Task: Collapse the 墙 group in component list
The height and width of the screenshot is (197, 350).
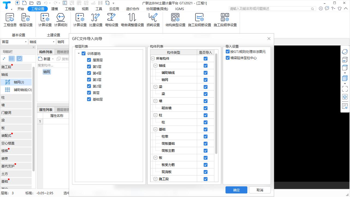Action: (156, 101)
